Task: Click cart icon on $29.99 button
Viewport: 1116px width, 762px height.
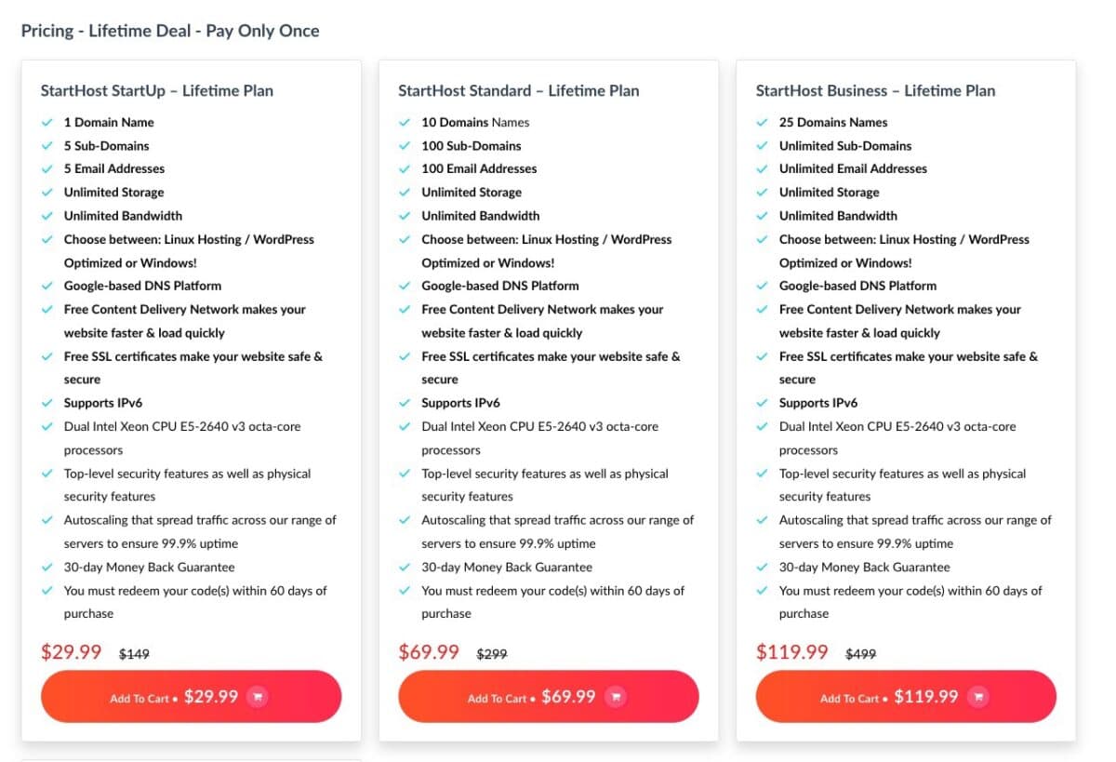Action: [x=258, y=697]
